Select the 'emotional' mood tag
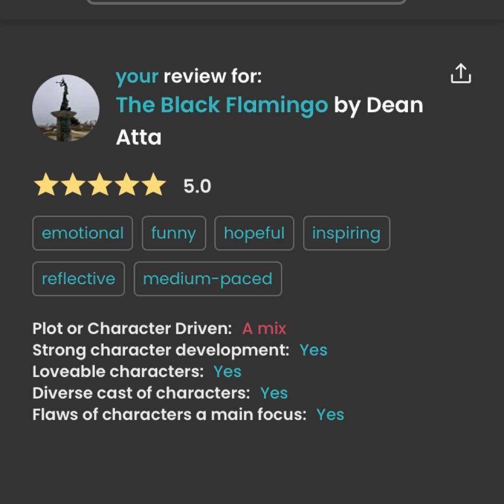Viewport: 504px width, 504px height. [83, 233]
